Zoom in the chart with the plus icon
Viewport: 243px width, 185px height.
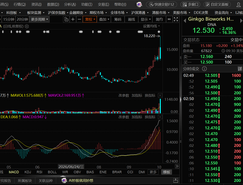coord(73,20)
